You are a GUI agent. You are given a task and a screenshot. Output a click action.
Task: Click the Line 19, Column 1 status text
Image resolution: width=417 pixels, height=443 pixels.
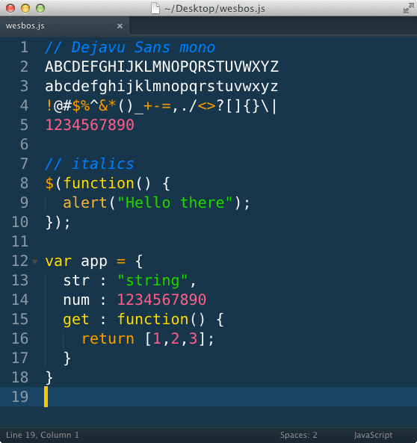(x=43, y=435)
